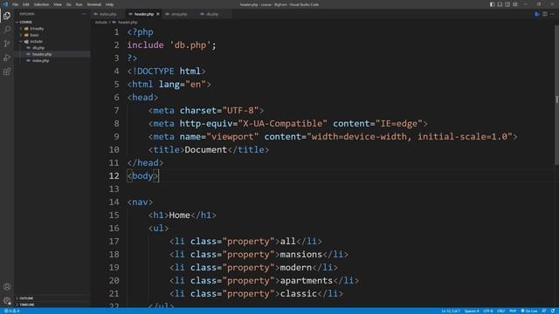Open the Run and Debug view
559x314 pixels.
(x=7, y=58)
